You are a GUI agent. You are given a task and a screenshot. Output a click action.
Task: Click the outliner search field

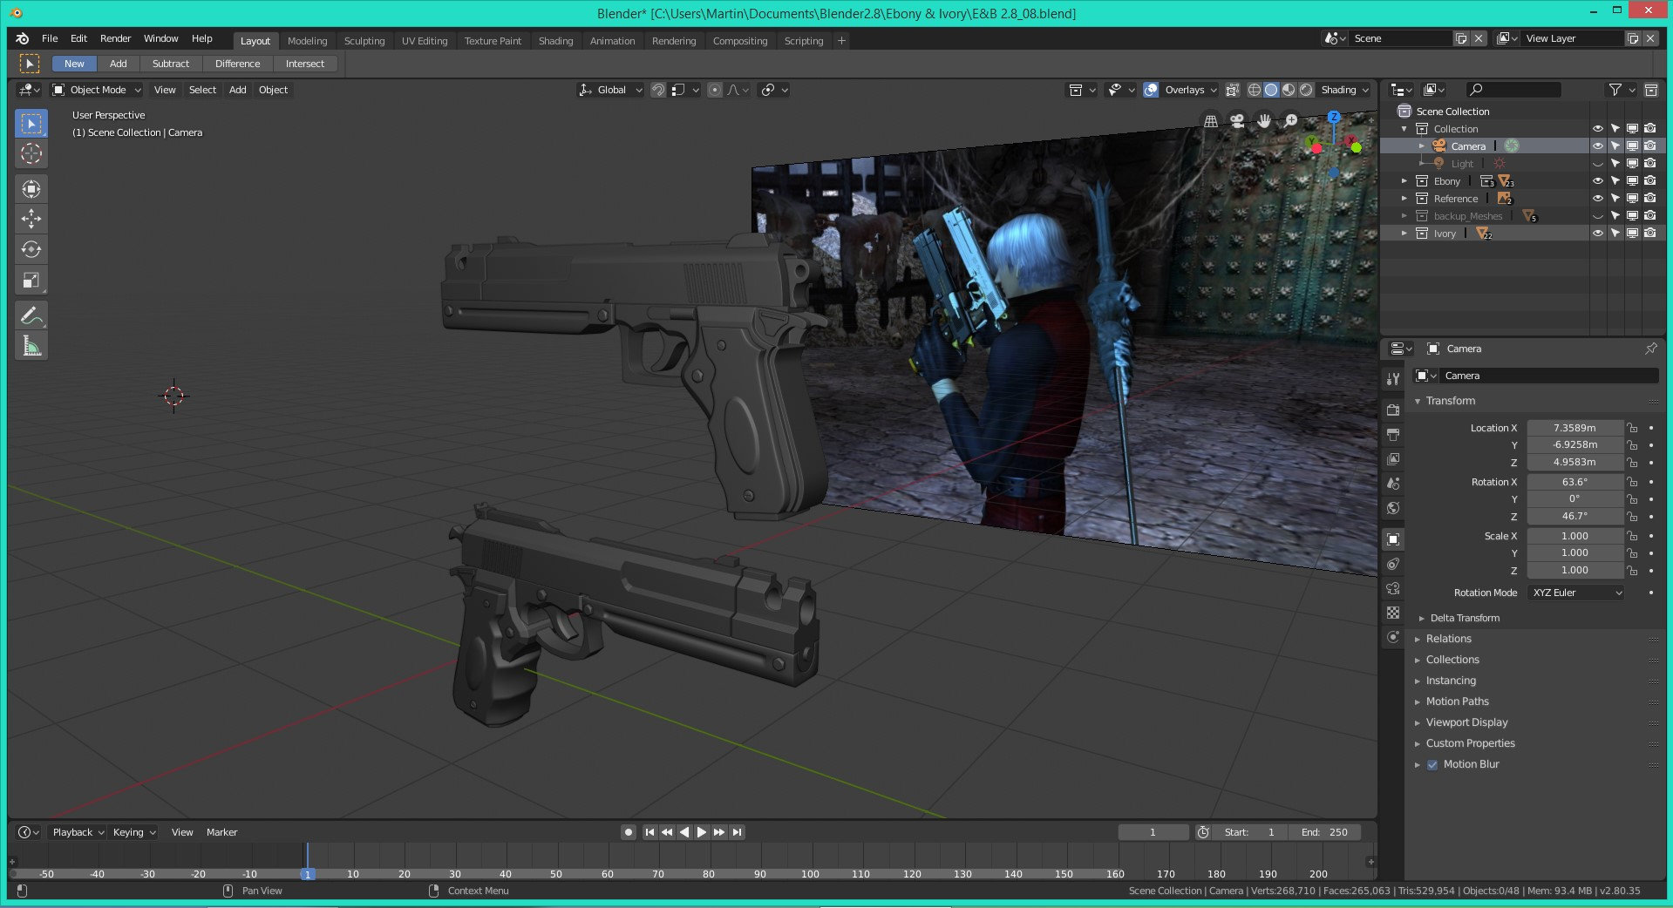(x=1513, y=90)
